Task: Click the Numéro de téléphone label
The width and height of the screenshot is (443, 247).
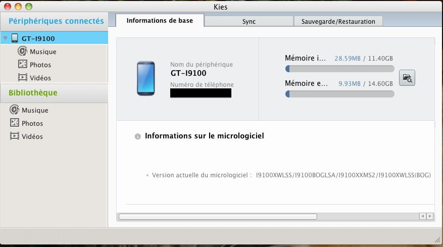Action: point(202,84)
